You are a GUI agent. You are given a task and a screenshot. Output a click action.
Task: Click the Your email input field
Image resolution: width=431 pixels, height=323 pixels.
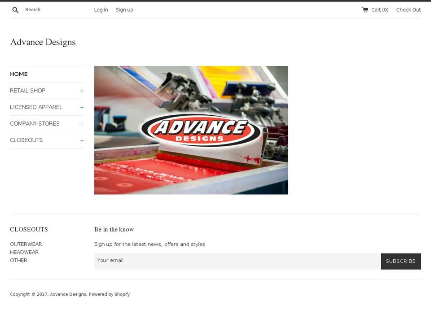(x=237, y=261)
